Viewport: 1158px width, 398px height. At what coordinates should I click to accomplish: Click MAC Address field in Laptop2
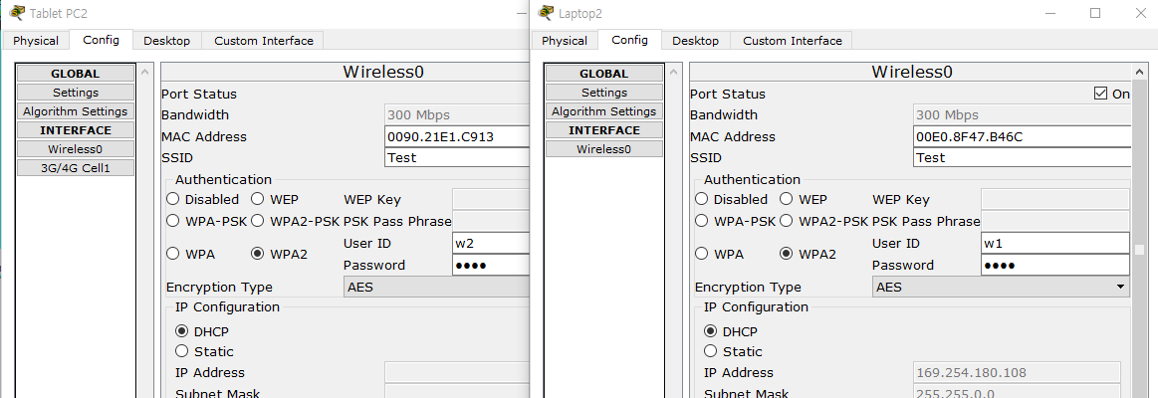click(x=1023, y=136)
